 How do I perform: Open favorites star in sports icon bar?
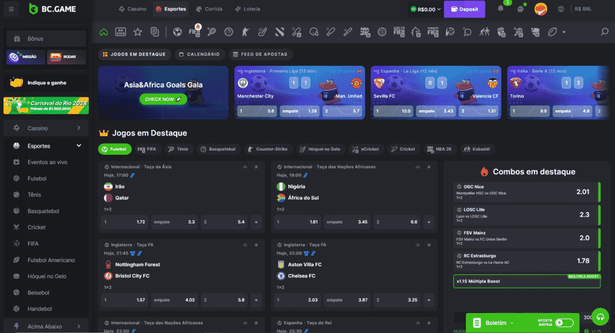tap(138, 32)
